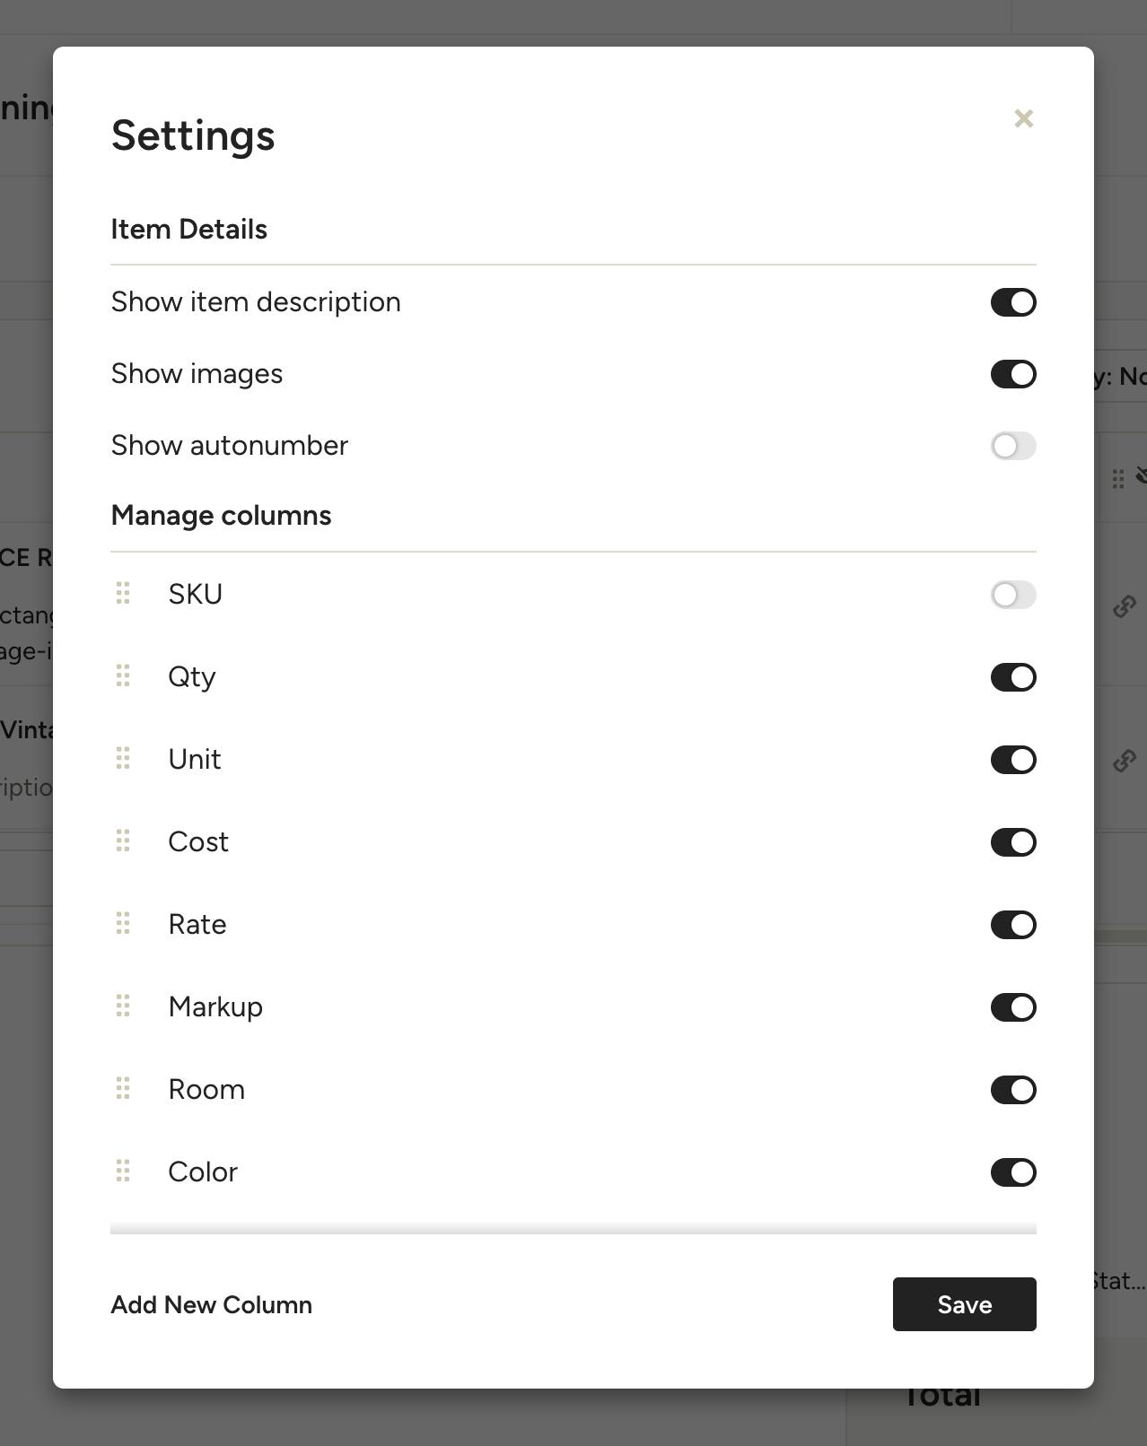1147x1446 pixels.
Task: Enable the SKU column toggle
Action: 1012,595
